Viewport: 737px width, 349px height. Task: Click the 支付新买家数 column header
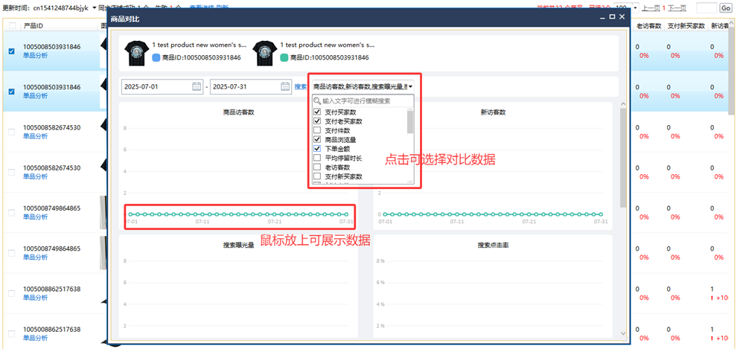(x=686, y=26)
